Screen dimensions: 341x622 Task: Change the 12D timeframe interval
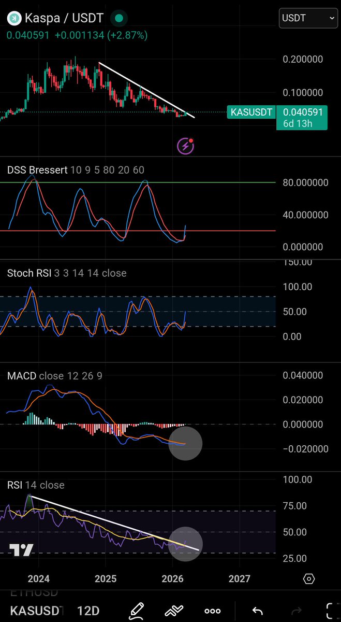88,611
